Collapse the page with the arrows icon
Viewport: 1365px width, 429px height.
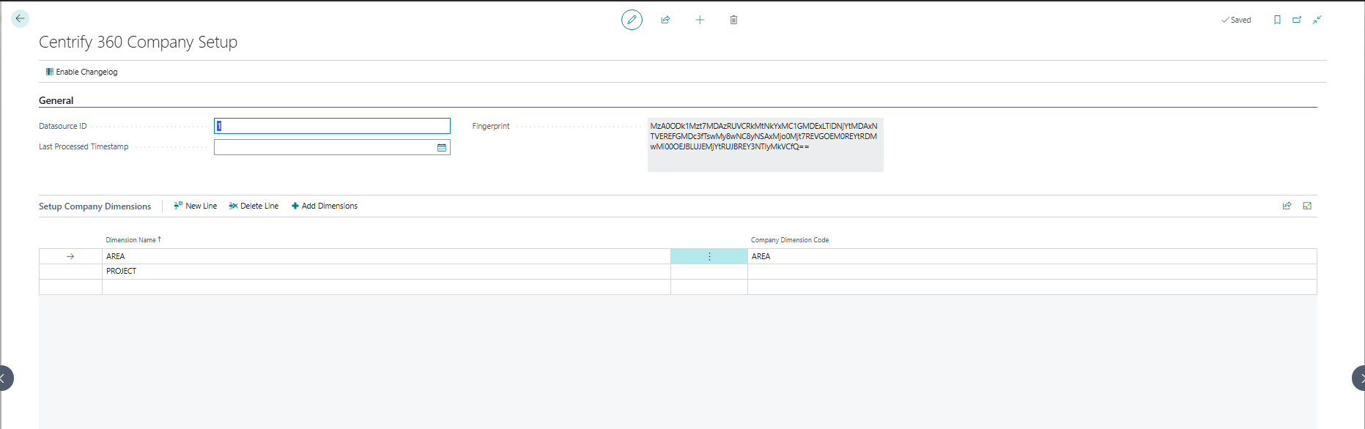click(x=1317, y=20)
